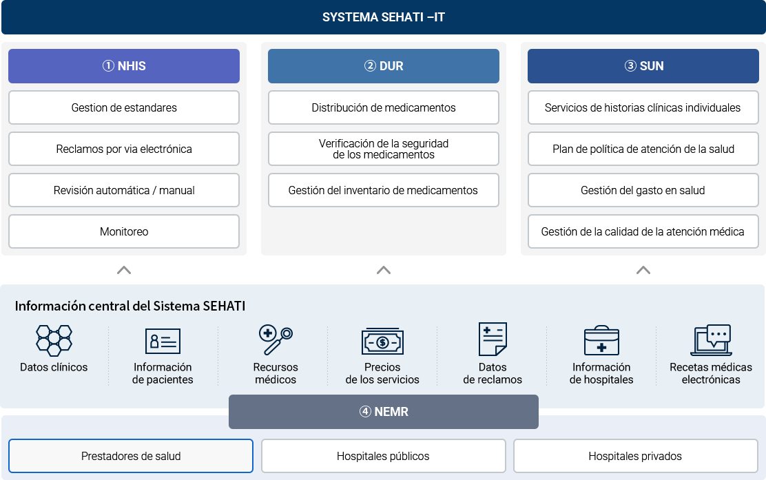Click Gestion de estandares item

click(x=124, y=107)
